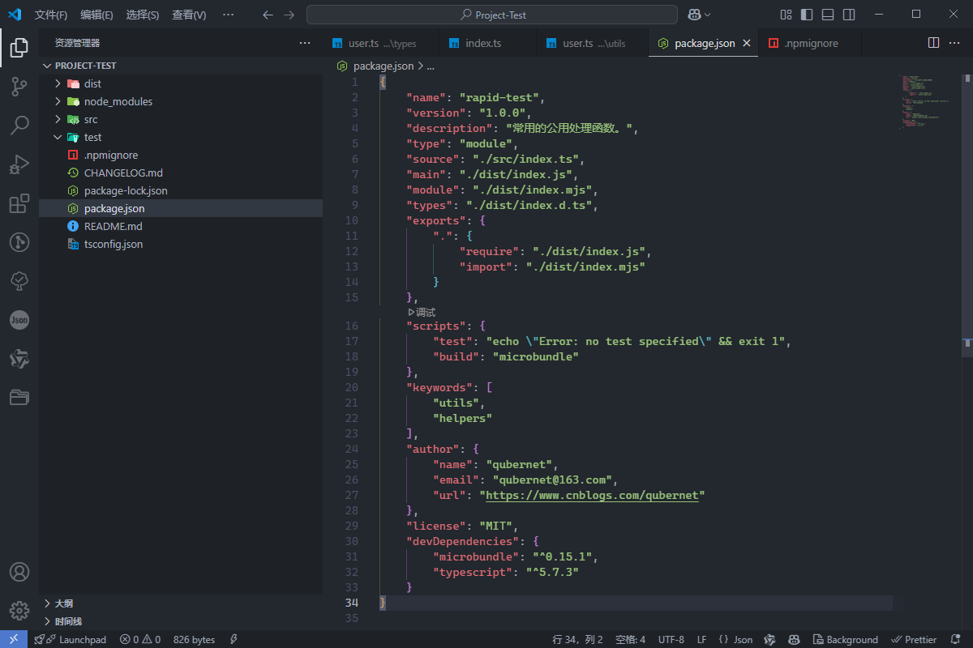Viewport: 973px width, 648px height.
Task: Open the Manage settings gear
Action: click(x=19, y=611)
